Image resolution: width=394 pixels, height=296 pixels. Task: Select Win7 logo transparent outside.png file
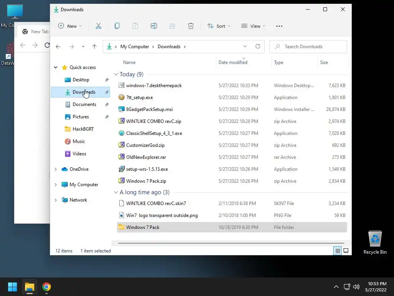[x=232, y=215]
